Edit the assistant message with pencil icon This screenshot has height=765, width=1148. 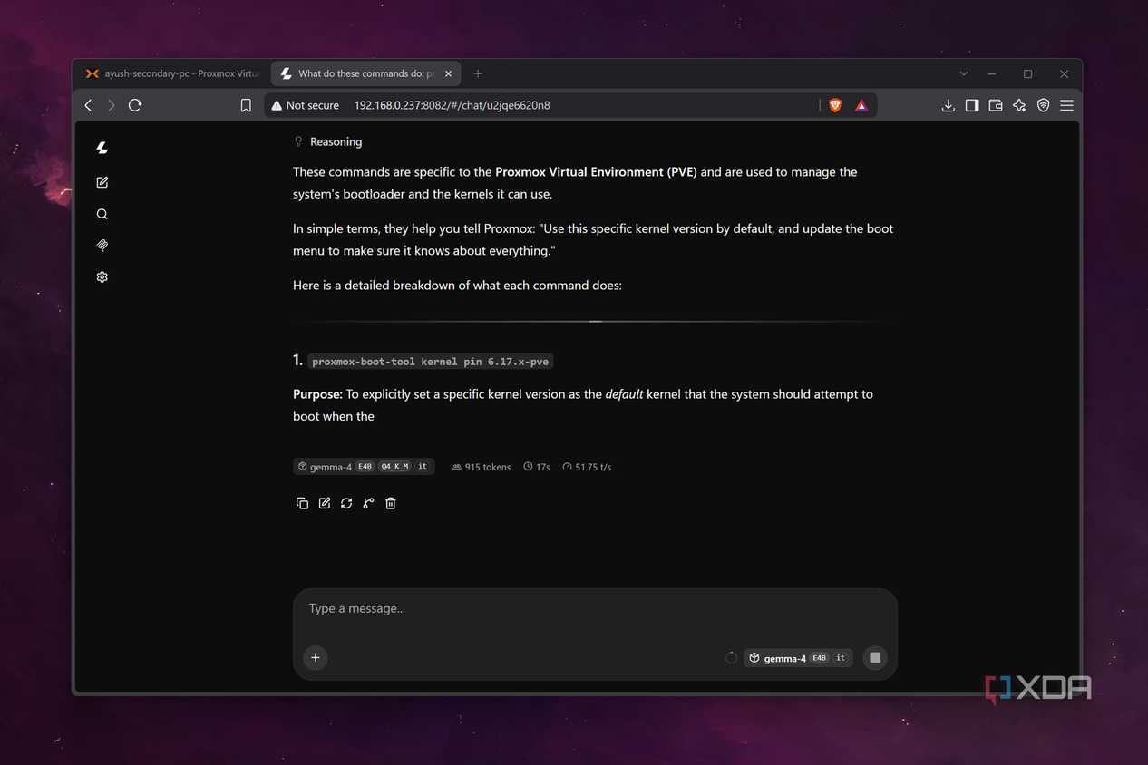pyautogui.click(x=325, y=503)
